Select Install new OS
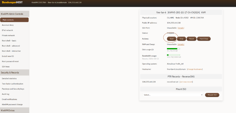The image size is (236, 113). tap(8, 56)
